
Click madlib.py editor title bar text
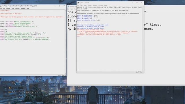pos(20,6)
